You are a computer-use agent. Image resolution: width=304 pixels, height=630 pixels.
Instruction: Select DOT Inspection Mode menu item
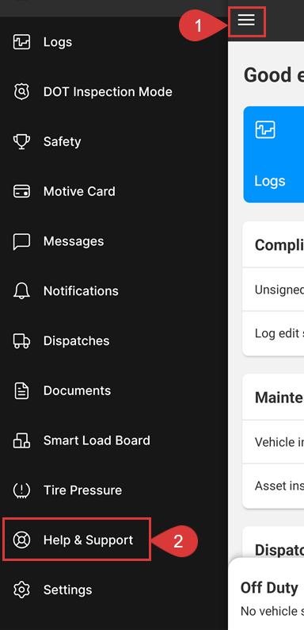[x=108, y=91]
